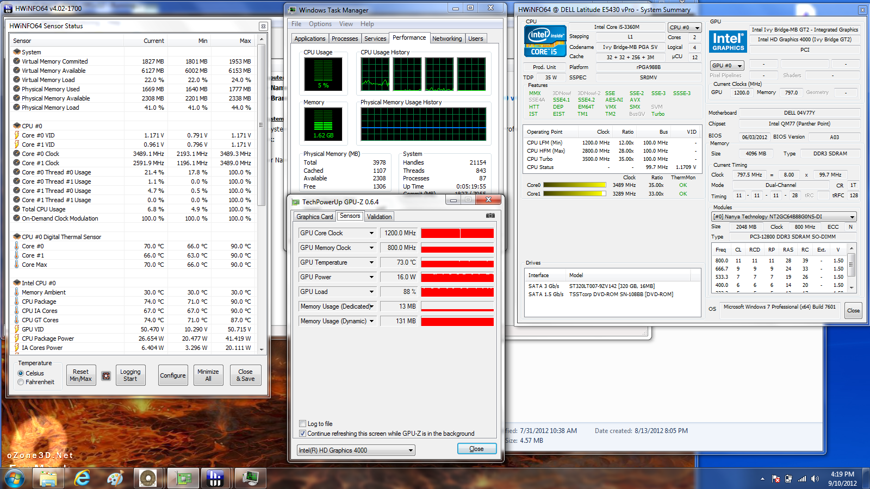Open the Windows Start orb
Screen dimensions: 870x489
coord(14,478)
